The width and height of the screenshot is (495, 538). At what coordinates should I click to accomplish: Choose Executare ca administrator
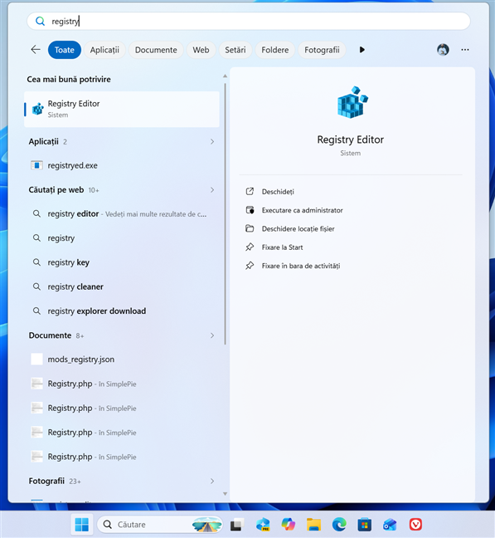point(302,210)
